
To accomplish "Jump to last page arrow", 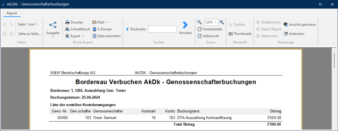I will point(11,34).
